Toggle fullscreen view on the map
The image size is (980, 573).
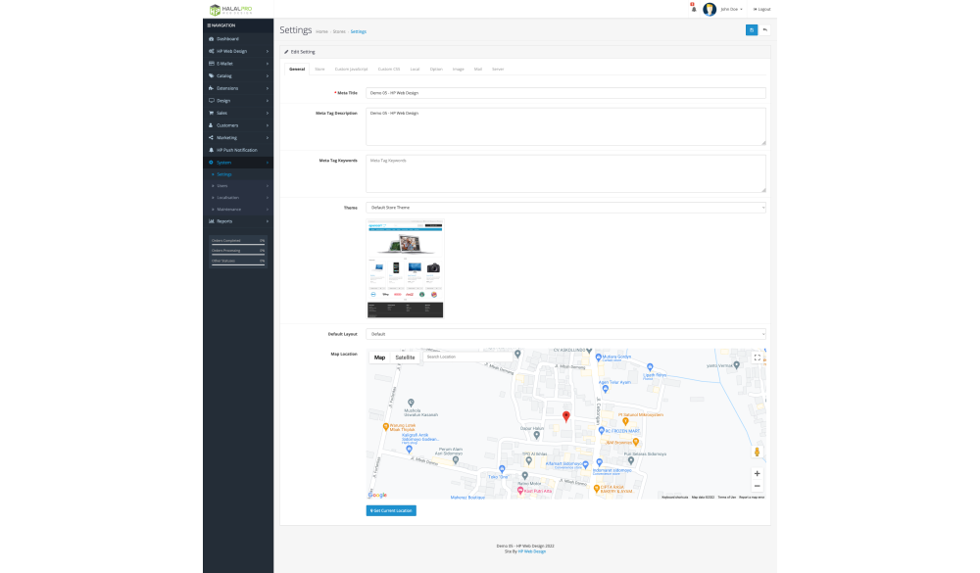(757, 358)
